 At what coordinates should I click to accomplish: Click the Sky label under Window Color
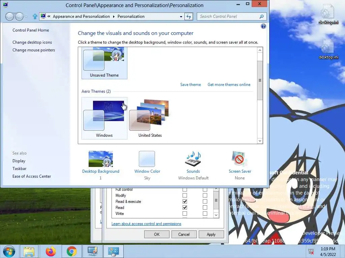(x=147, y=178)
